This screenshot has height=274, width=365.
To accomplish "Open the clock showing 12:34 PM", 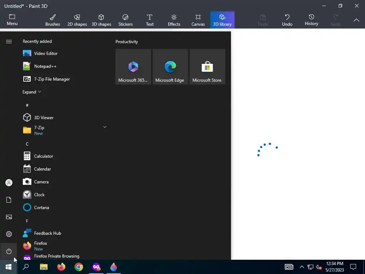I will (334, 267).
